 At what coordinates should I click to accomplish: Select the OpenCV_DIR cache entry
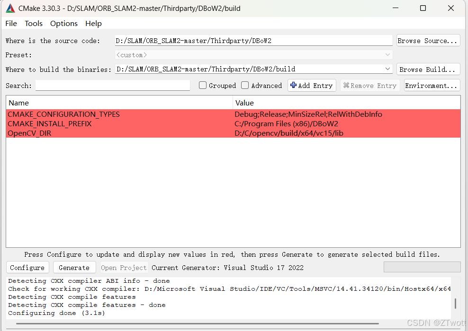tap(29, 133)
